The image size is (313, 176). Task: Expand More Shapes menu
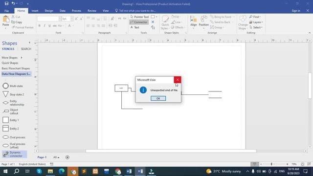(12, 58)
